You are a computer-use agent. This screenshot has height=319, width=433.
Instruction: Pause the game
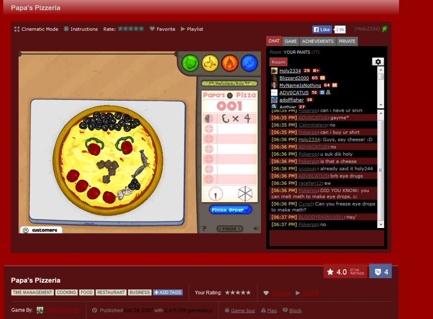230,229
